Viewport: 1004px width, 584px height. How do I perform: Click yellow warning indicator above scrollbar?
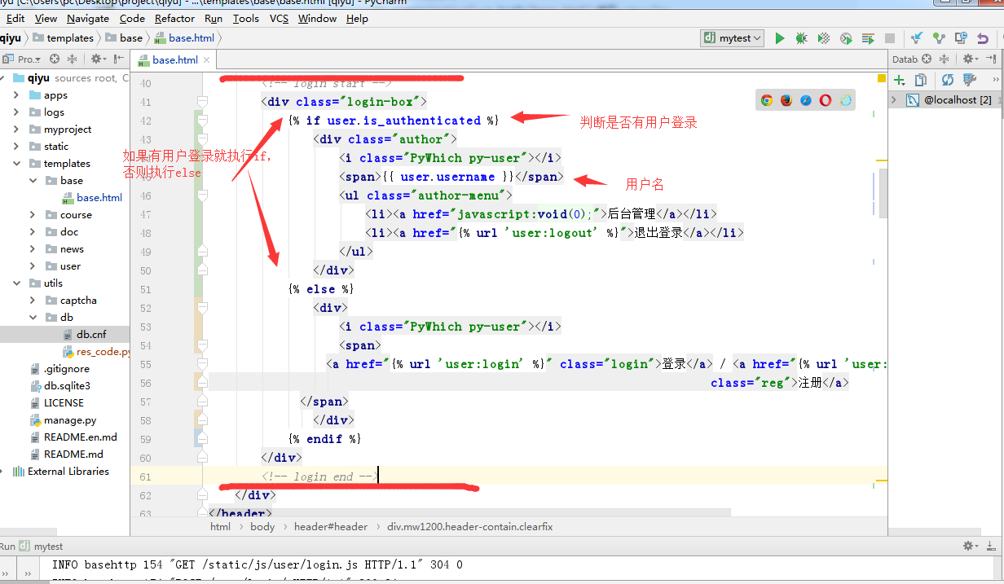pyautogui.click(x=882, y=79)
